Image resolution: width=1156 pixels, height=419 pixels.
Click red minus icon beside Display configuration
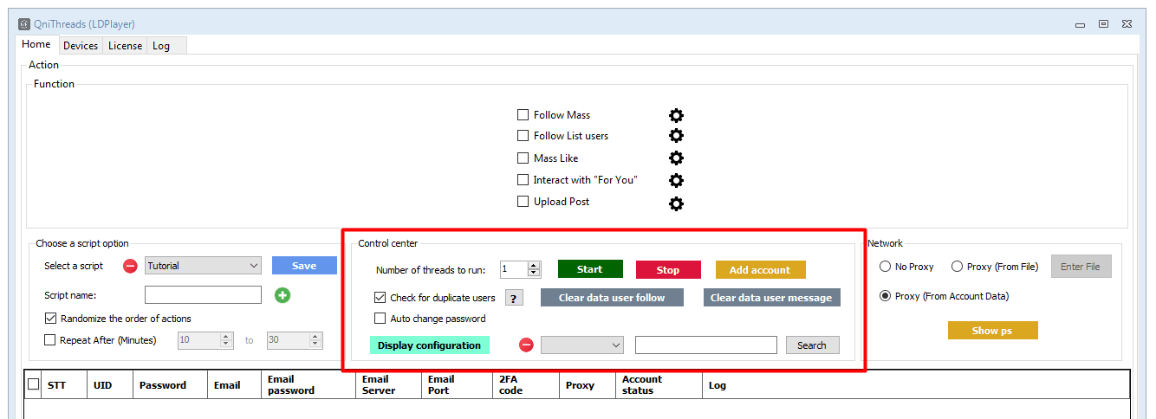tap(526, 345)
